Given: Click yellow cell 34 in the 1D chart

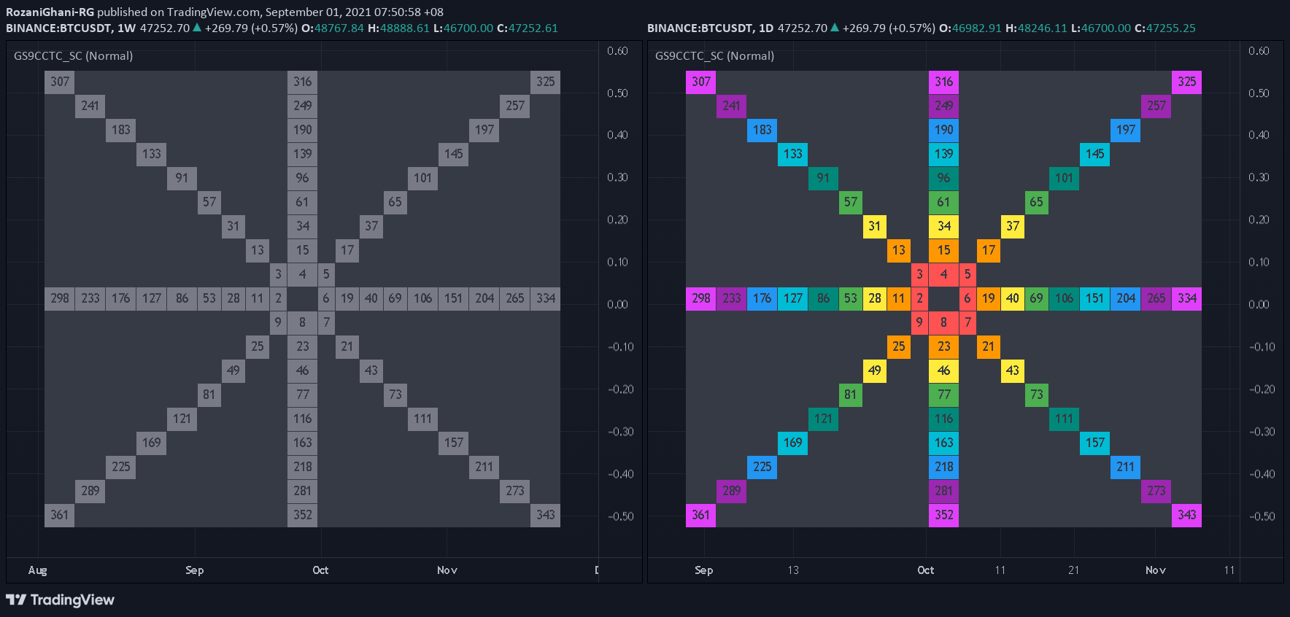Looking at the screenshot, I should point(943,226).
